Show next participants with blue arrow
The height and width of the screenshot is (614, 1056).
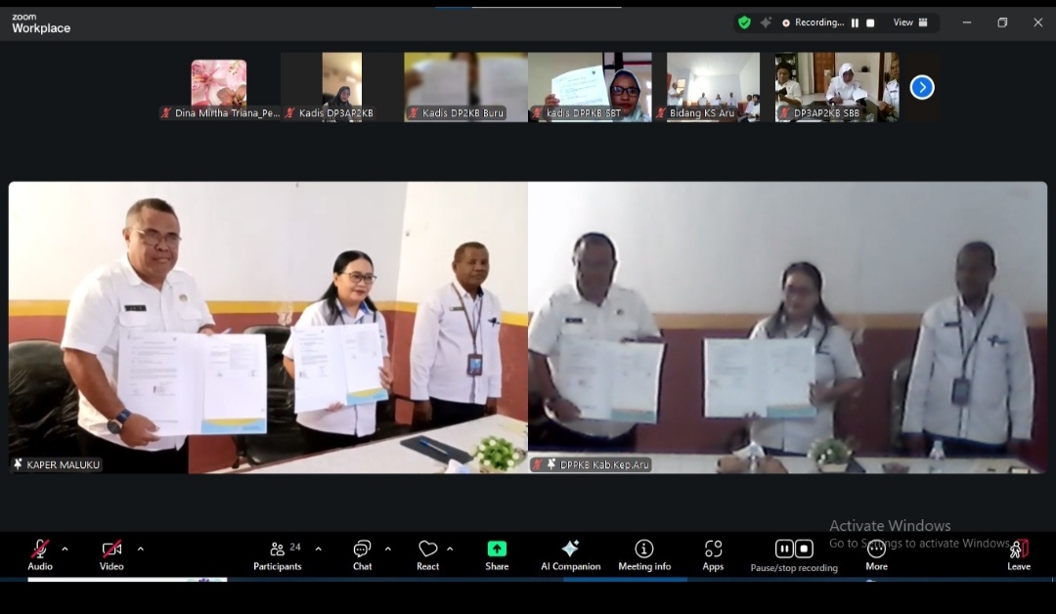pos(922,88)
